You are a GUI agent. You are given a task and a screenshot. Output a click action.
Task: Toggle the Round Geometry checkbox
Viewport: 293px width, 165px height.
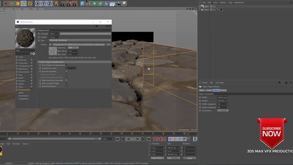pos(66,71)
